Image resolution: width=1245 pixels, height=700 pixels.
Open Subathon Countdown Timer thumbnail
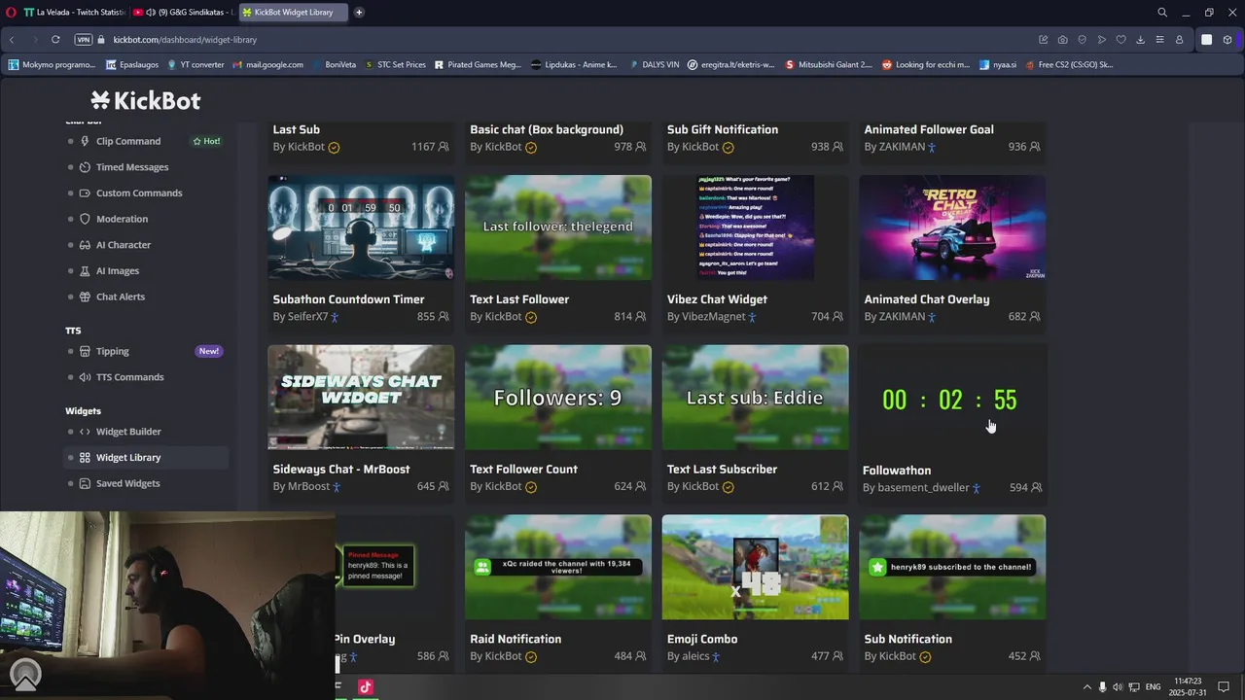361,227
